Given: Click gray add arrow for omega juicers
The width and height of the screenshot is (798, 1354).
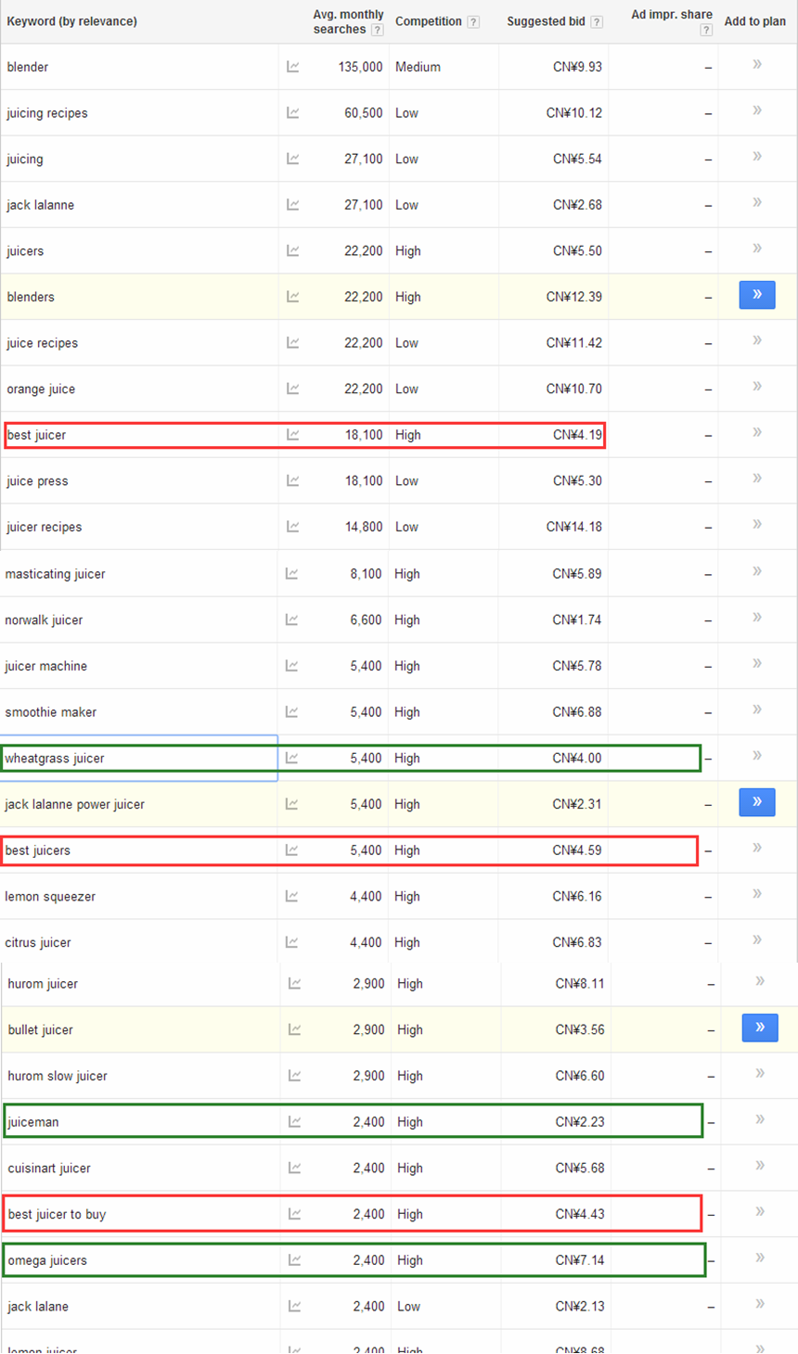Looking at the screenshot, I should [x=760, y=1258].
